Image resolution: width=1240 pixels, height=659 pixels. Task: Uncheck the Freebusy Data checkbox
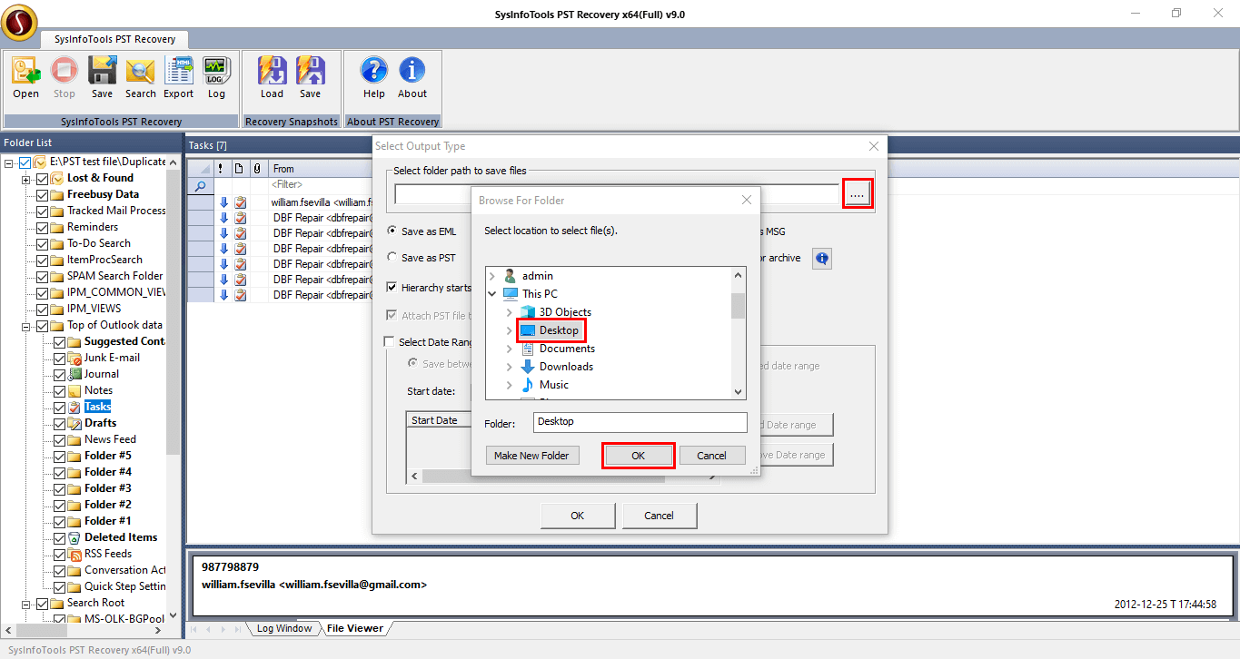42,194
